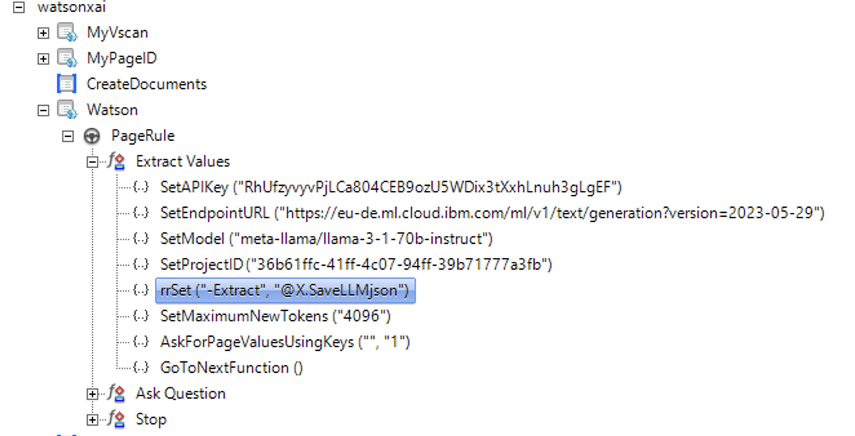855x436 pixels.
Task: Select the SetMaximumNewTokens action
Action: click(x=275, y=316)
